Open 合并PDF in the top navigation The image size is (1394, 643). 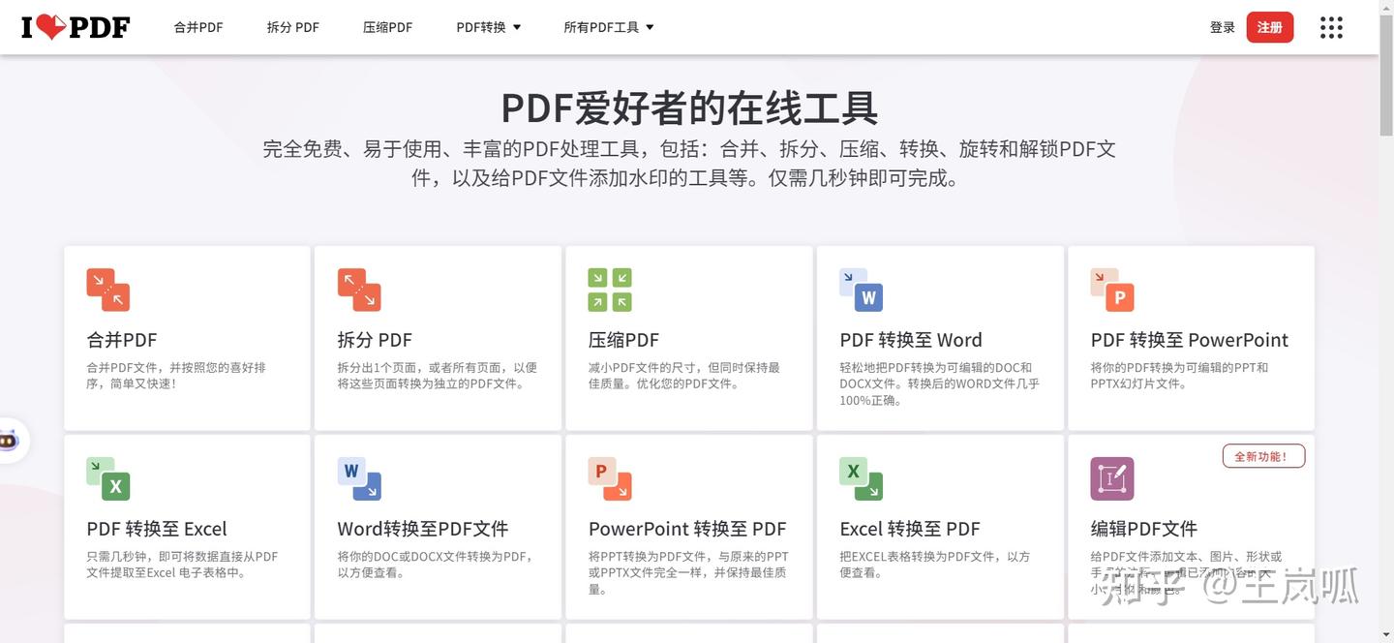(198, 27)
